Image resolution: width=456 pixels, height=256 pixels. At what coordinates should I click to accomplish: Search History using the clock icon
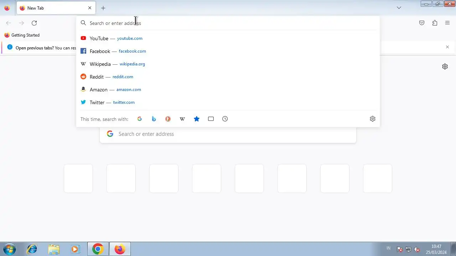pos(225,119)
